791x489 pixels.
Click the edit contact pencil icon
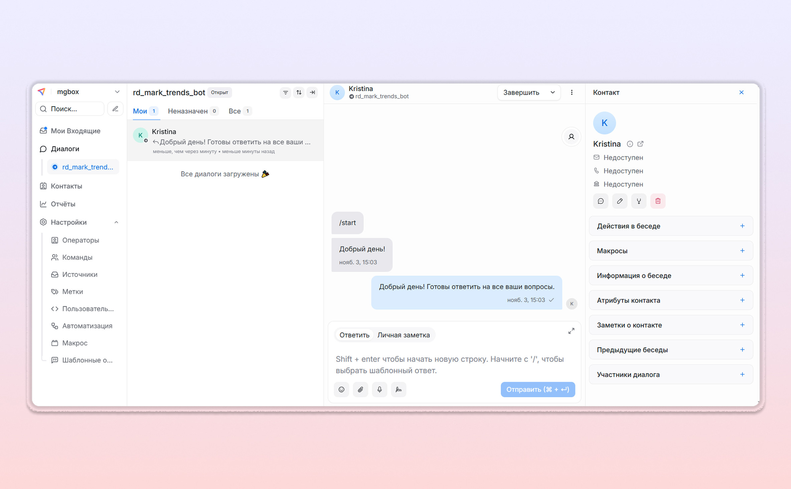coord(620,201)
